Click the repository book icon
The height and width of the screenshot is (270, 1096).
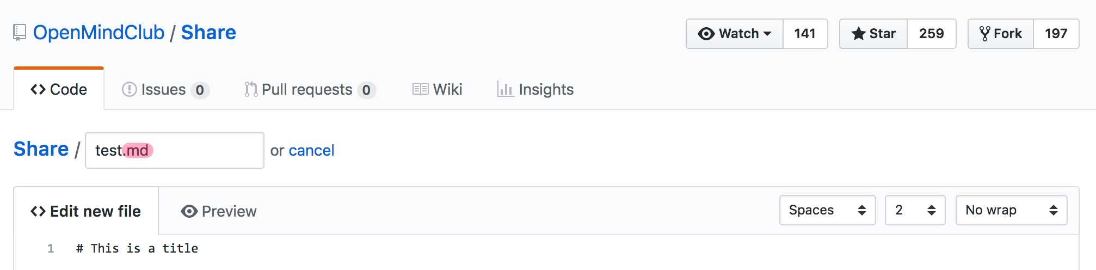point(20,33)
